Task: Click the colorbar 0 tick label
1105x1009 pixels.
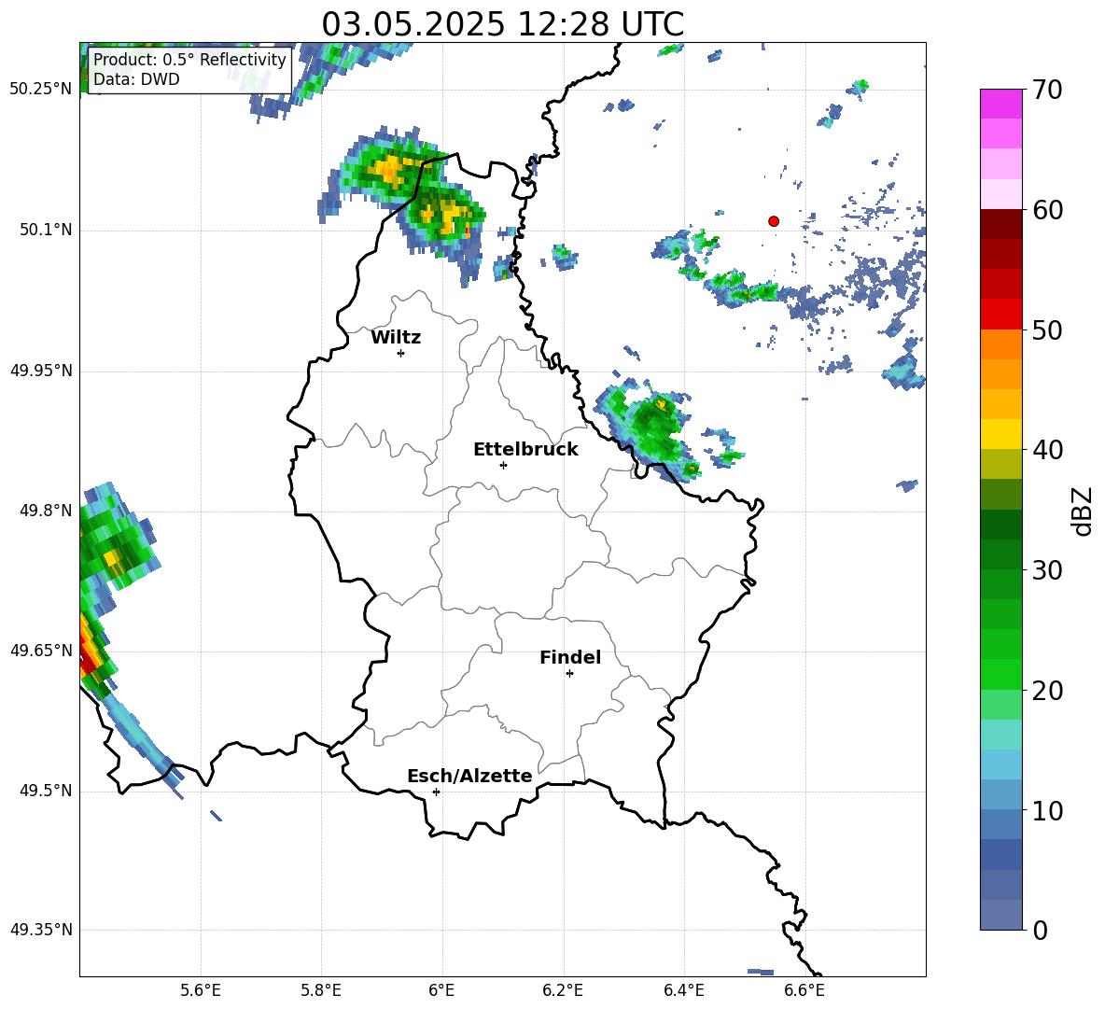Action: (x=1040, y=930)
